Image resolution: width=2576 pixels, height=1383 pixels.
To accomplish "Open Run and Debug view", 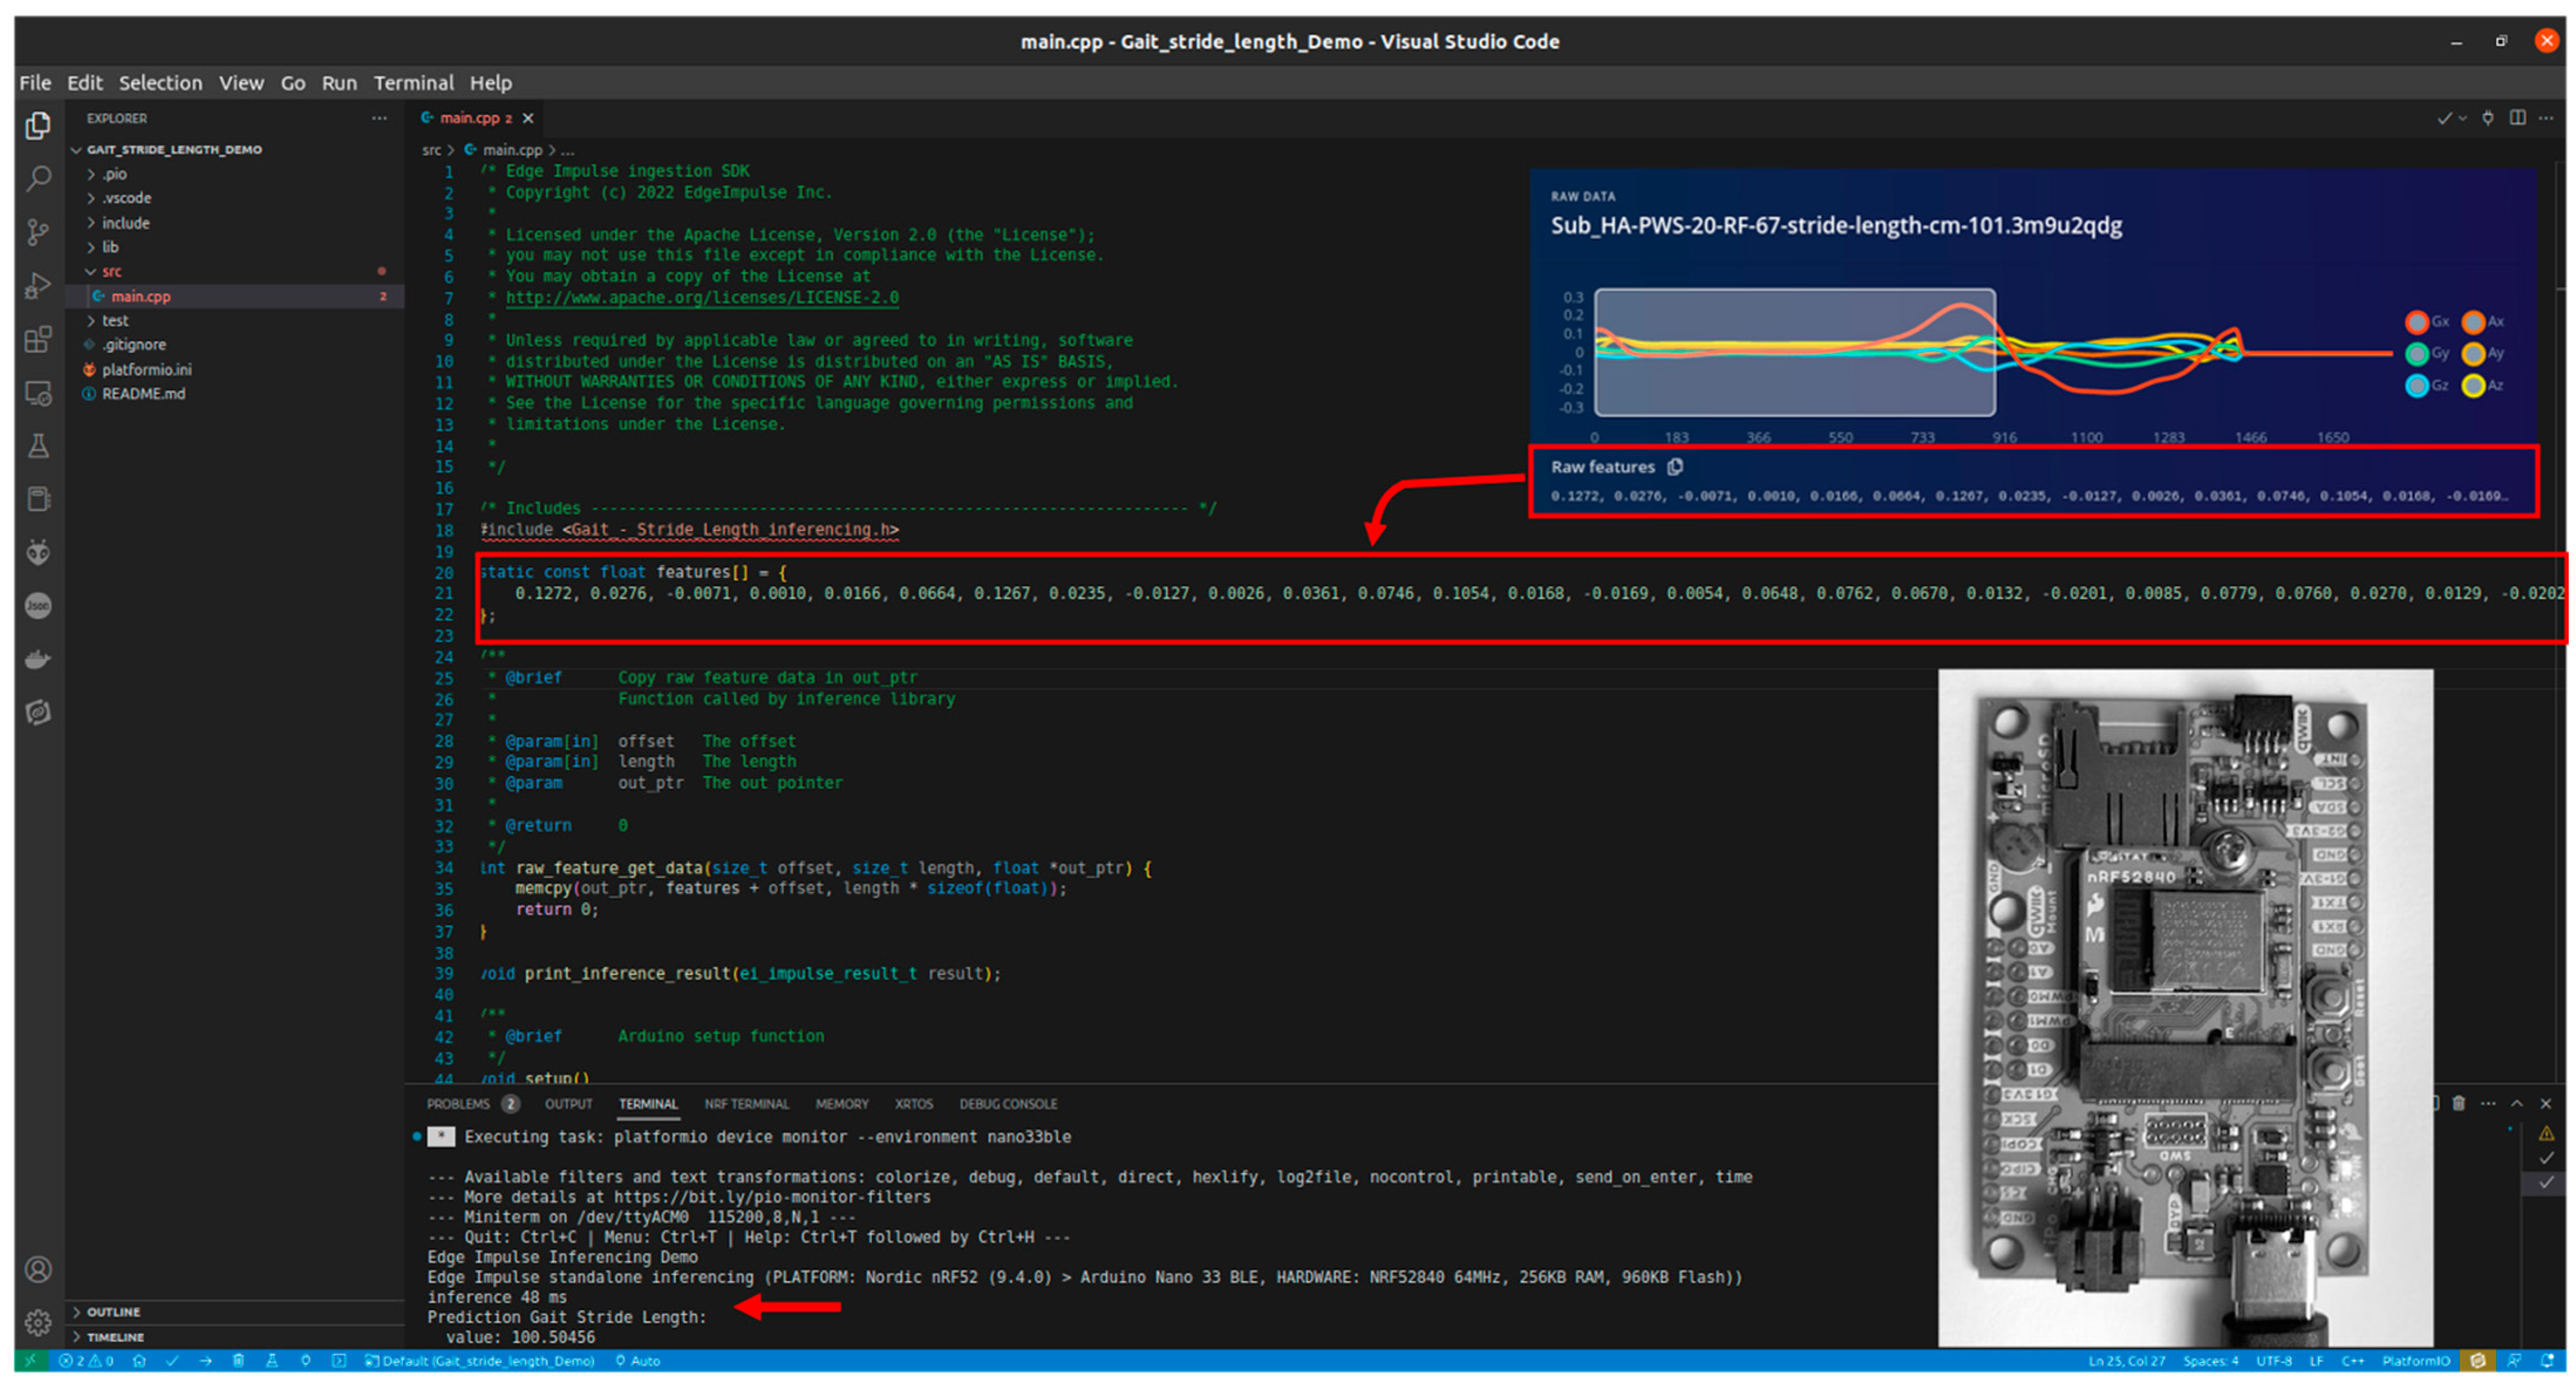I will coord(38,286).
